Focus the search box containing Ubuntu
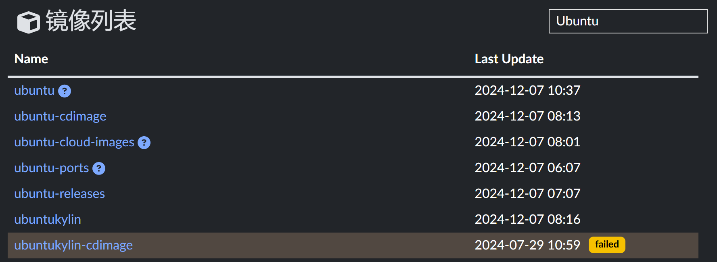This screenshot has height=262, width=717. [628, 21]
